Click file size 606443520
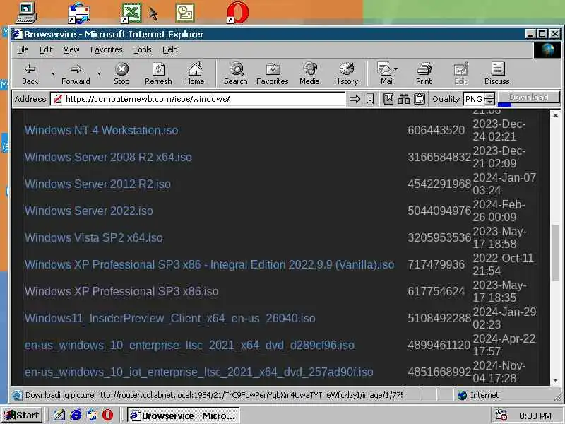The width and height of the screenshot is (565, 424). click(436, 130)
